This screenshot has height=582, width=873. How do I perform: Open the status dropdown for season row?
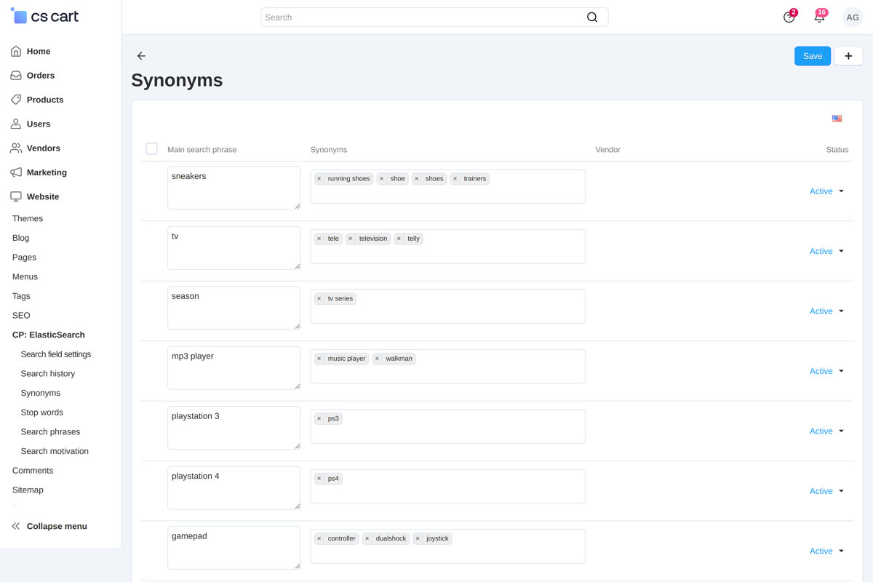pyautogui.click(x=827, y=311)
